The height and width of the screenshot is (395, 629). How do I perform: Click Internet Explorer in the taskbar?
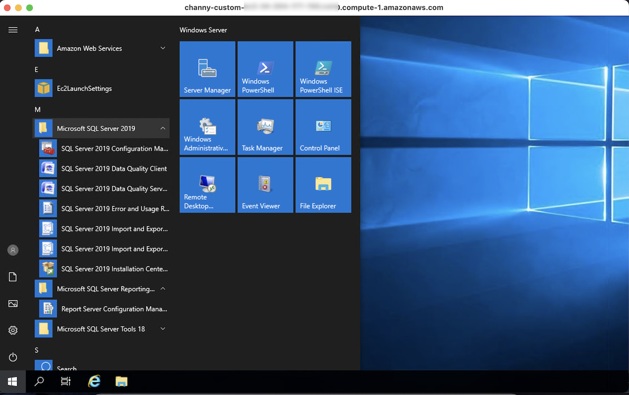click(x=94, y=381)
